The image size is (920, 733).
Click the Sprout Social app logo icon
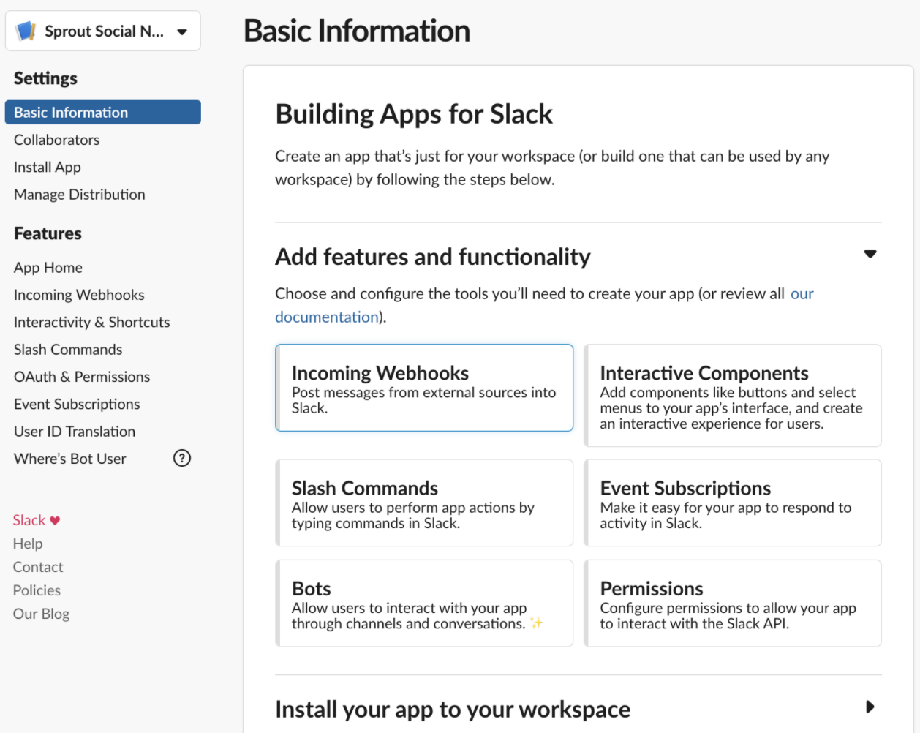[26, 31]
